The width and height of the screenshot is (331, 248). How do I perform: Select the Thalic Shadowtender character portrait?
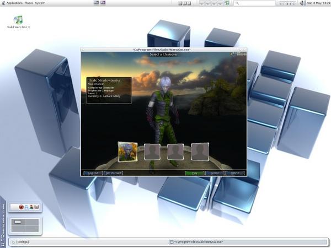tap(128, 152)
